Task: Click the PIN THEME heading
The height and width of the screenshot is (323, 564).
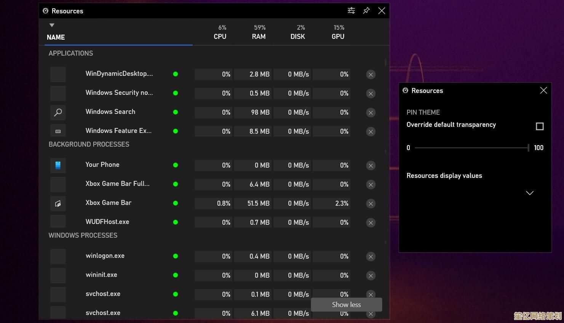Action: pyautogui.click(x=423, y=112)
